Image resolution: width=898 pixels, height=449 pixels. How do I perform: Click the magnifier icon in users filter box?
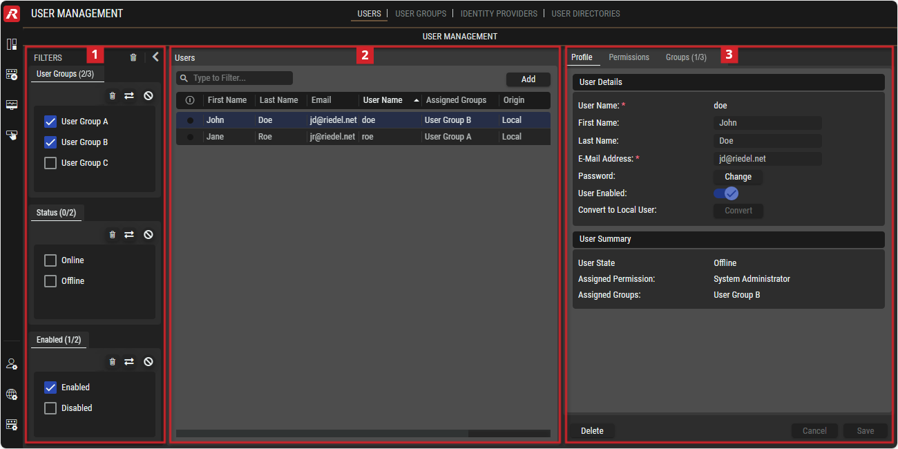click(x=184, y=79)
